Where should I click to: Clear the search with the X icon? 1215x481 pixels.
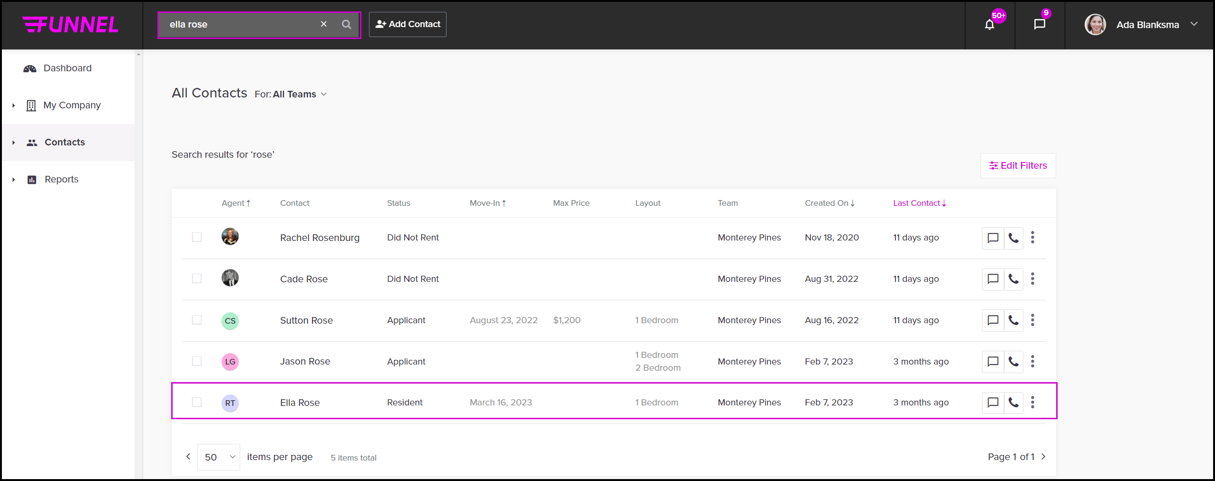(x=324, y=24)
